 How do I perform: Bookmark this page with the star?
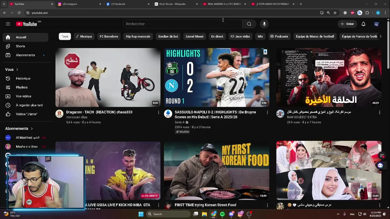coord(335,13)
